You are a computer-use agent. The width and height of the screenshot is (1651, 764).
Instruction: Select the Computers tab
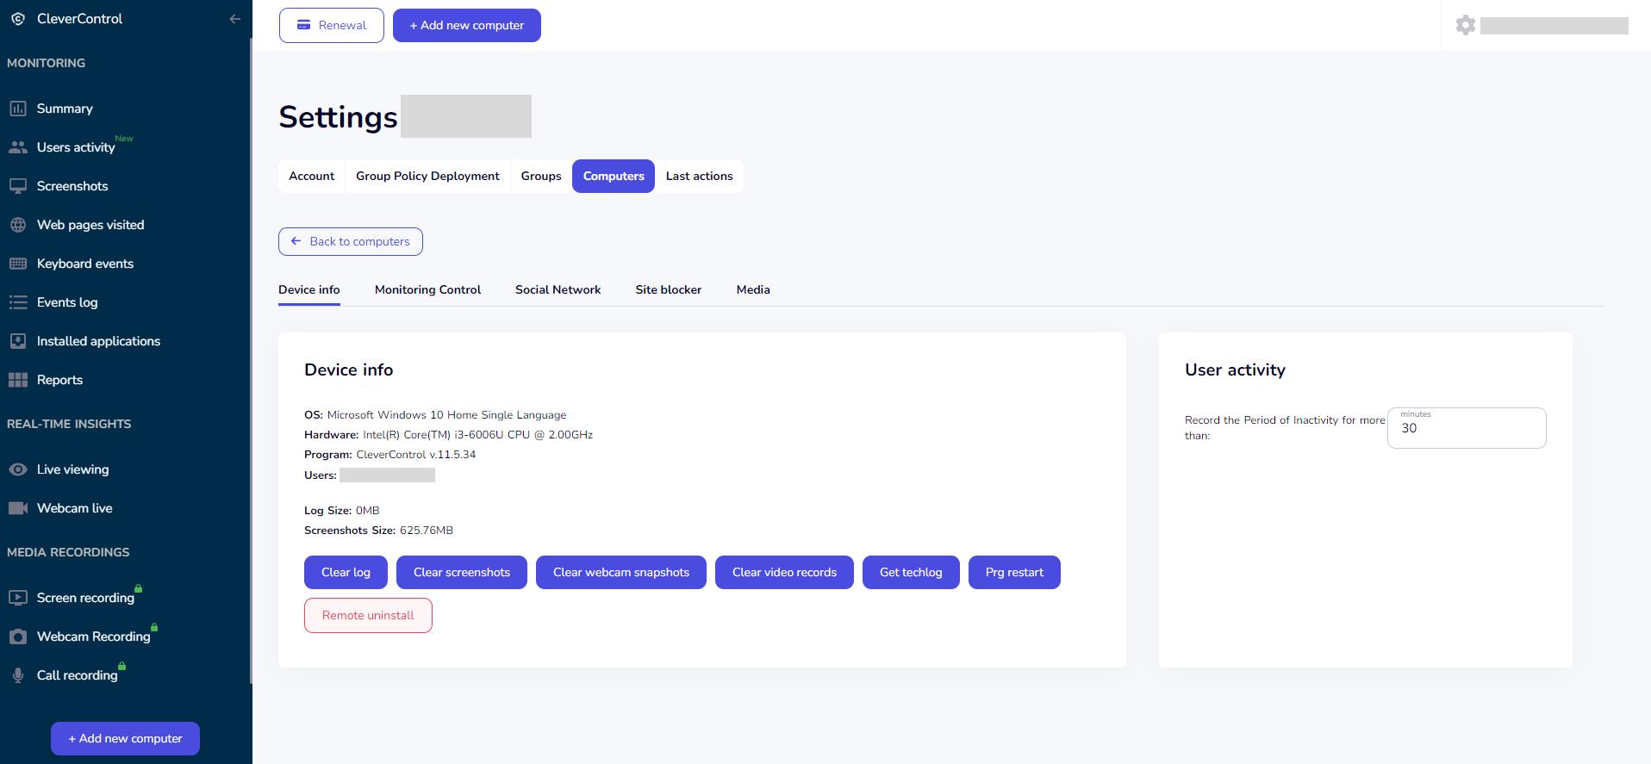pos(614,176)
